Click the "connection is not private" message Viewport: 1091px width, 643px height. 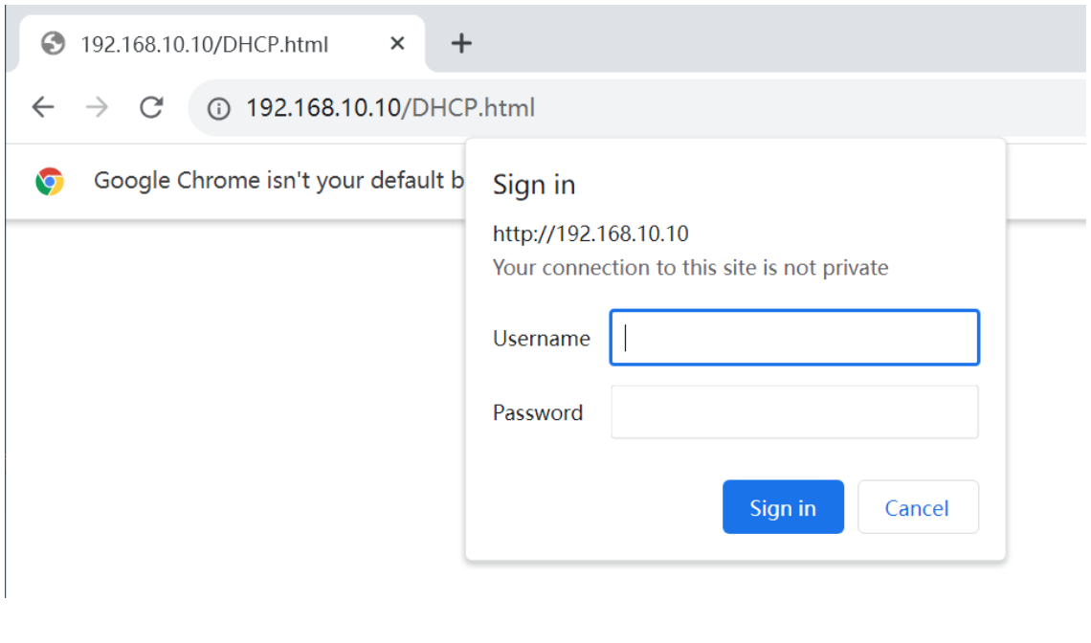click(690, 268)
